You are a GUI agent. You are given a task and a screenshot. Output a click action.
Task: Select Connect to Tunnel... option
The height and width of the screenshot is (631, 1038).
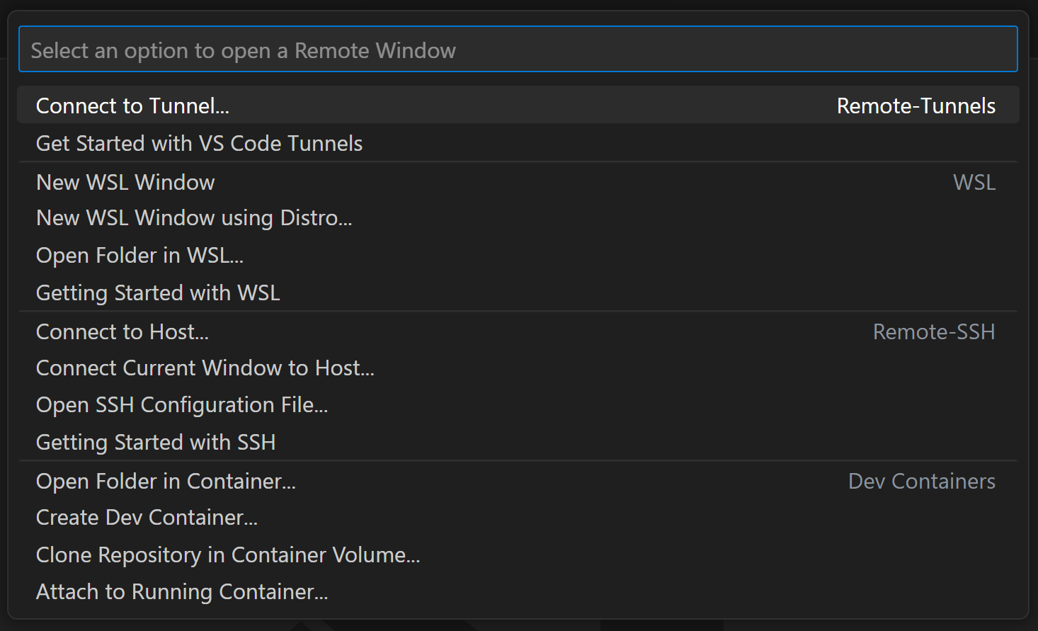[x=518, y=106]
